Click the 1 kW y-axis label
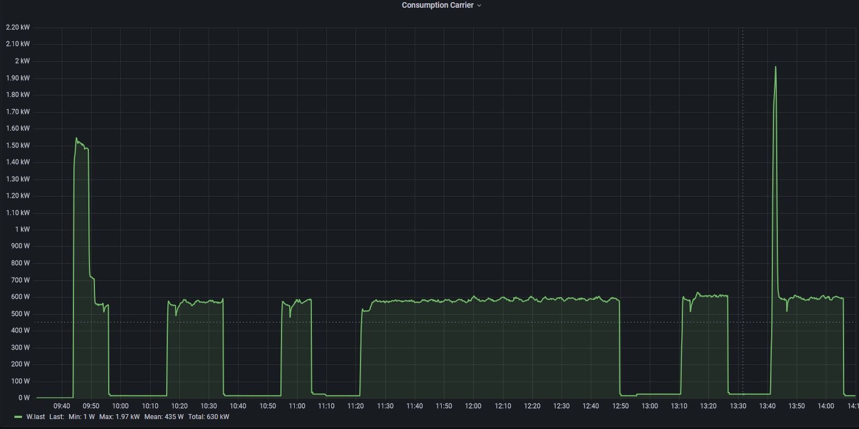859x429 pixels. coord(22,230)
